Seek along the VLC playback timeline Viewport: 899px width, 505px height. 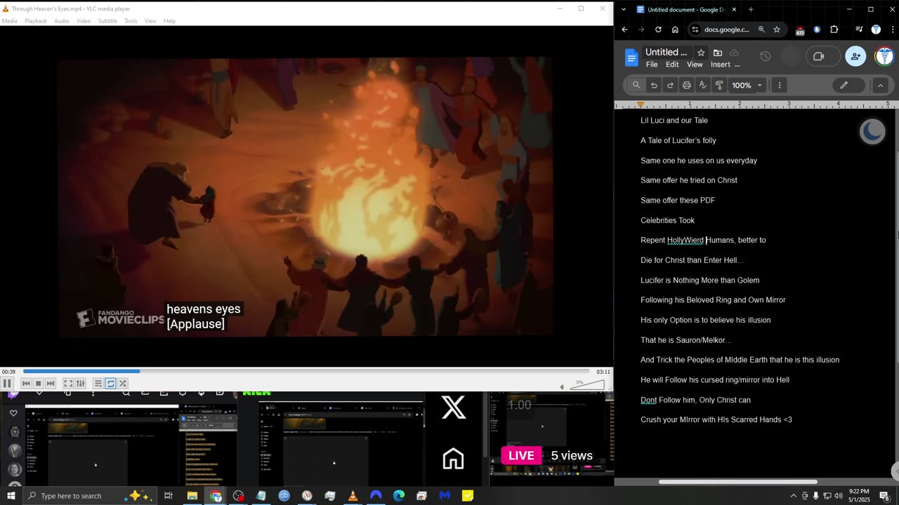point(306,371)
